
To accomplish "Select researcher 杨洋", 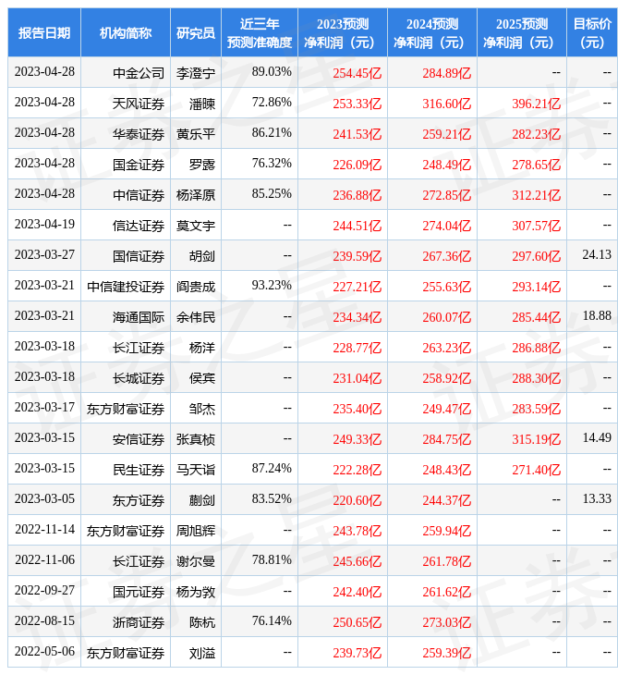I will [x=202, y=348].
